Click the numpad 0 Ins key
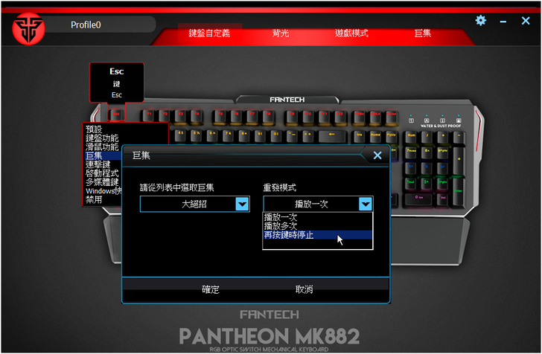This screenshot has width=542, height=354. coord(419,199)
